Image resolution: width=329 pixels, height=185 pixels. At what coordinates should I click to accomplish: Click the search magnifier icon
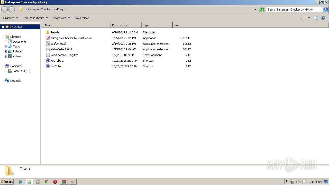(326, 10)
